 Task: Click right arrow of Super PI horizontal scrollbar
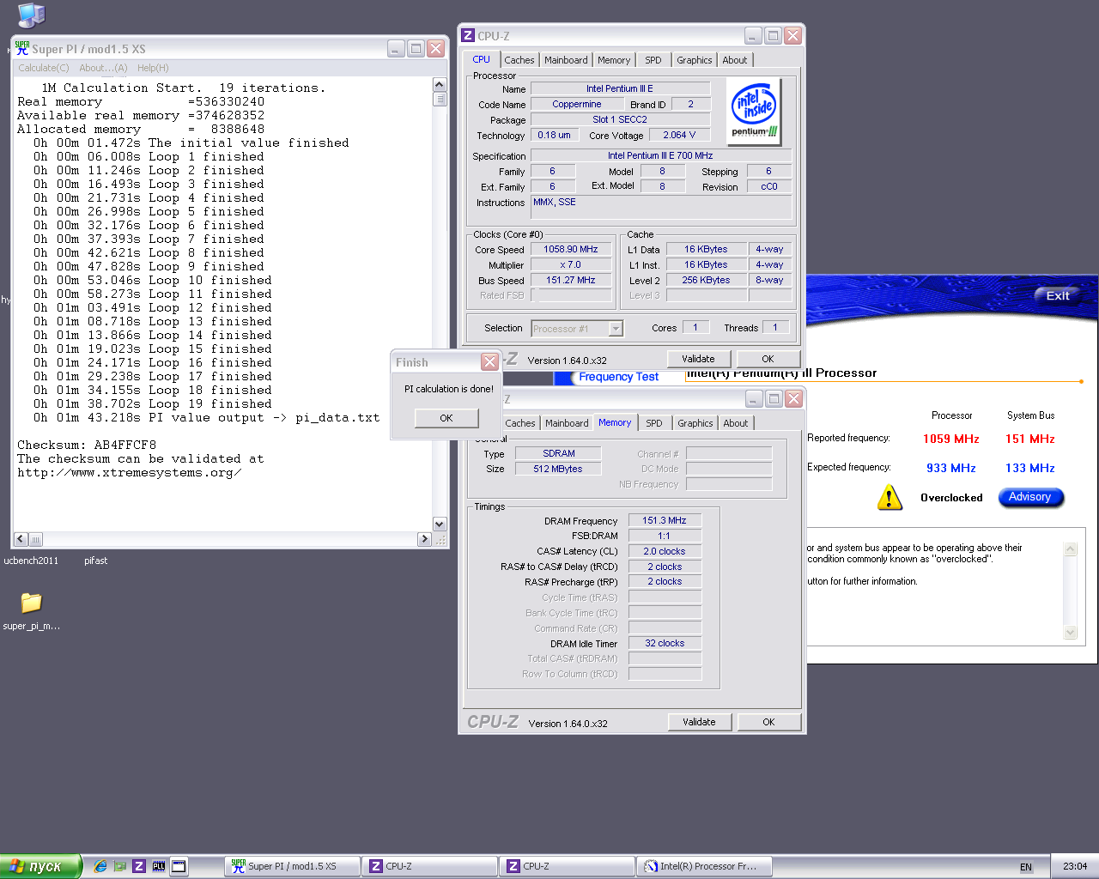[424, 539]
